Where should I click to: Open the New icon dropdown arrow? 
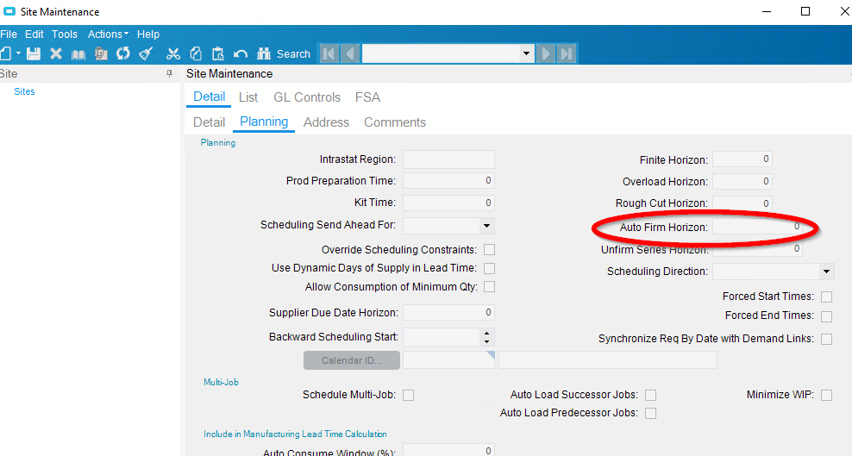[18, 53]
